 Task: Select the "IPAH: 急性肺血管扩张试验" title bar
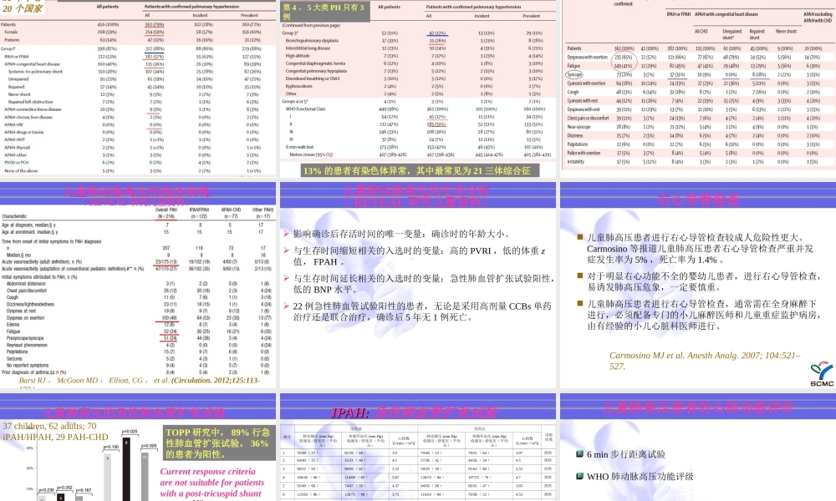(x=416, y=410)
